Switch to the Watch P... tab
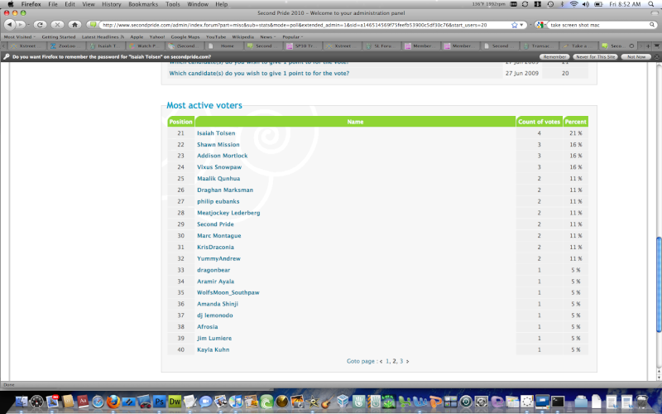Screen dimensions: 662x414 pos(146,46)
